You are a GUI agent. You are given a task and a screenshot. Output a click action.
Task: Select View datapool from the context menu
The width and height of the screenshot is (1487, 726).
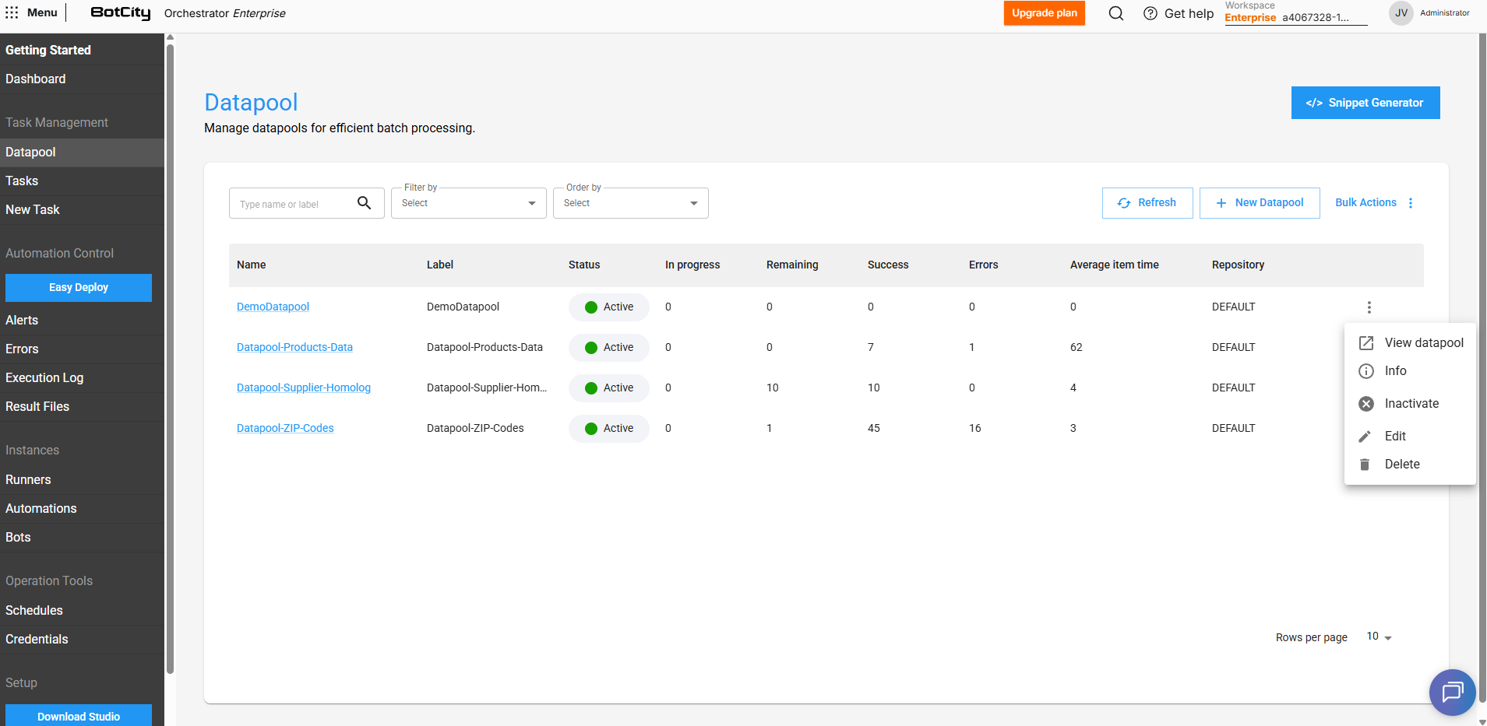pos(1423,343)
